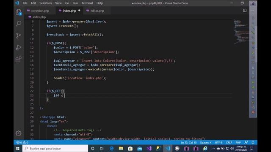Viewport: 271px width, 152px height.
Task: Click the Cortana circle on the taskbar
Action: click(x=92, y=148)
